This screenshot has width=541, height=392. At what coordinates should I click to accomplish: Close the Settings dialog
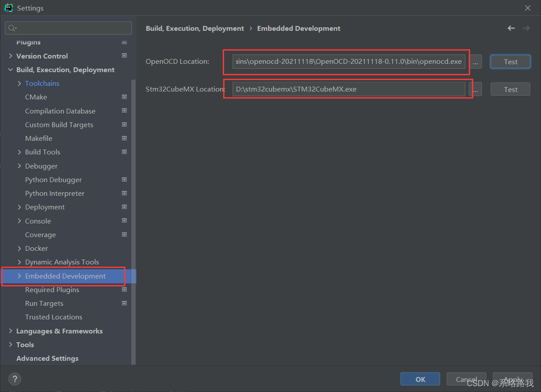(528, 8)
